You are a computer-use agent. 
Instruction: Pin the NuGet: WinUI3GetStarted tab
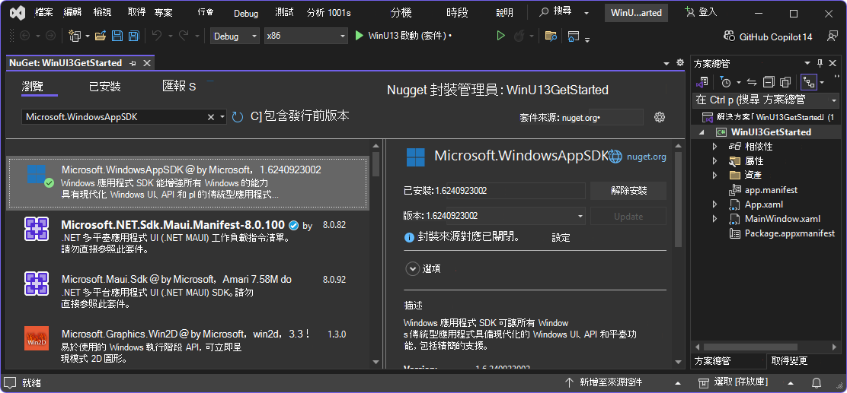click(x=133, y=63)
